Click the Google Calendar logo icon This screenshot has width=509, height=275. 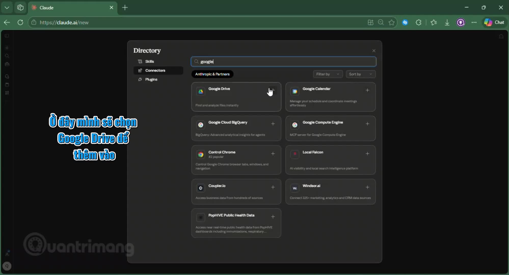(295, 91)
